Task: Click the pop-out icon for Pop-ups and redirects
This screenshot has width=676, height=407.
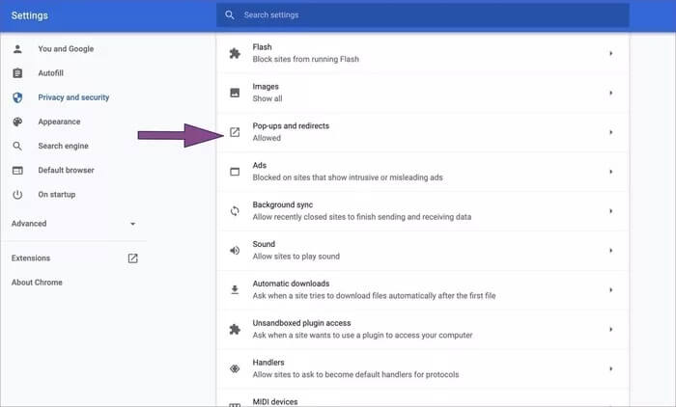Action: tap(235, 132)
